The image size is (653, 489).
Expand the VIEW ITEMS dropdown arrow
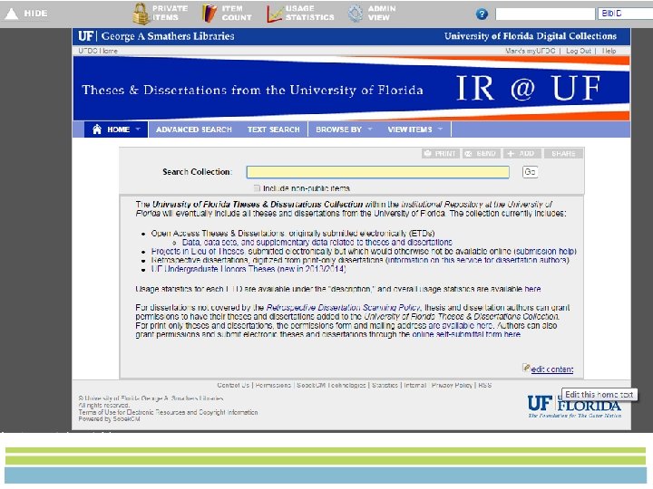coord(440,129)
